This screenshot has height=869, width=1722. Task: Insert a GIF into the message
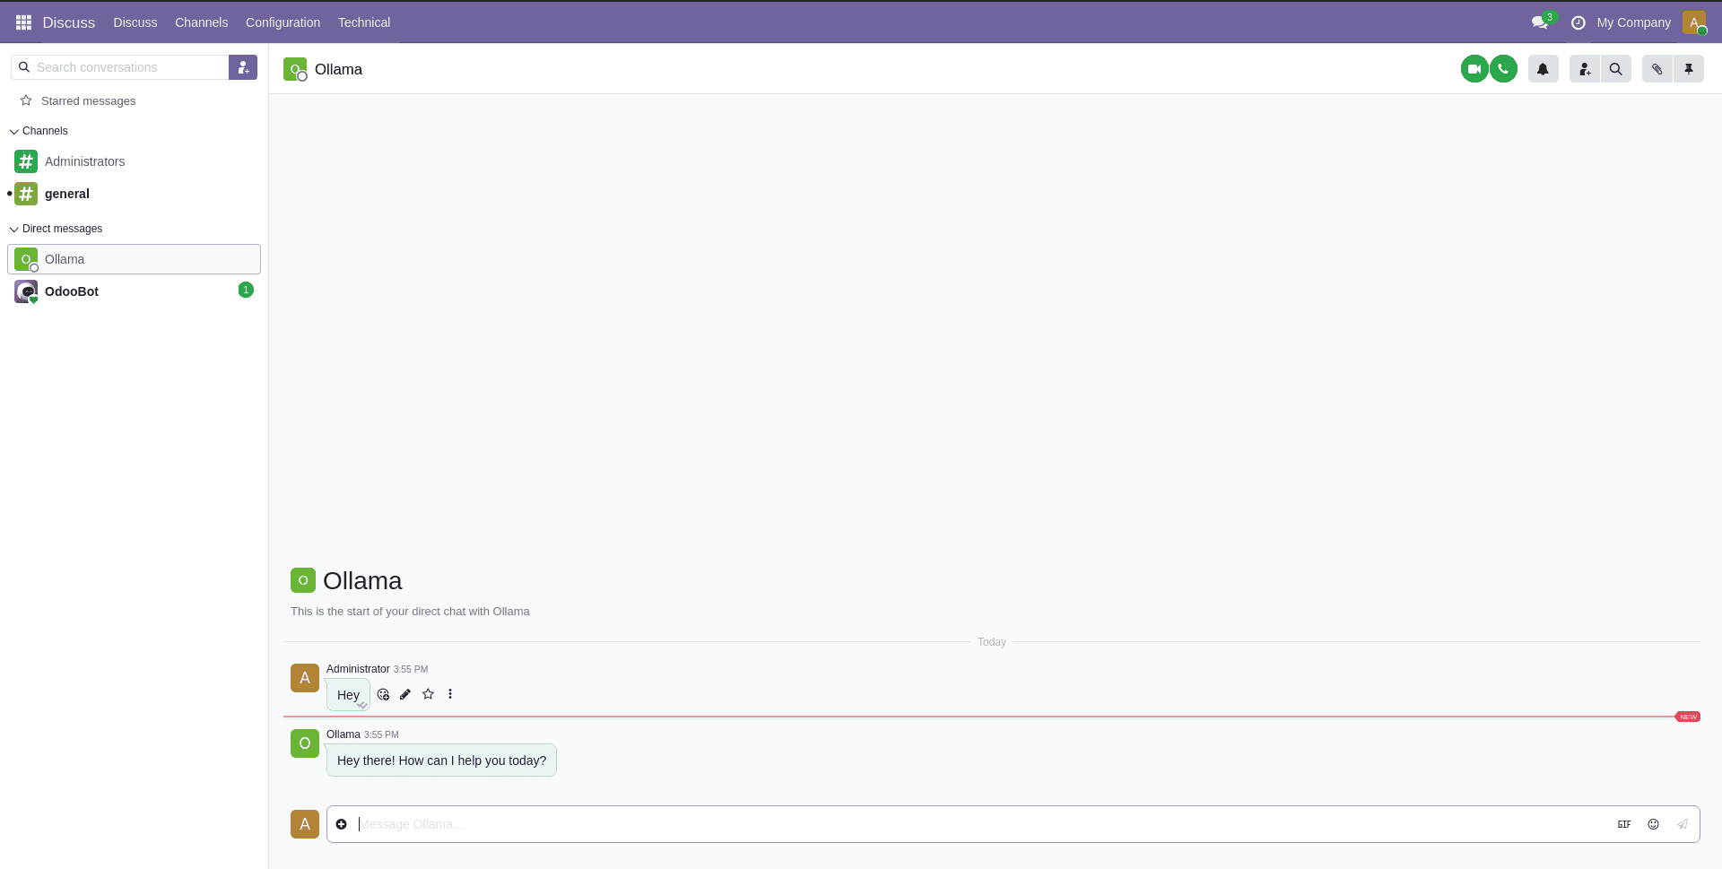click(1624, 824)
